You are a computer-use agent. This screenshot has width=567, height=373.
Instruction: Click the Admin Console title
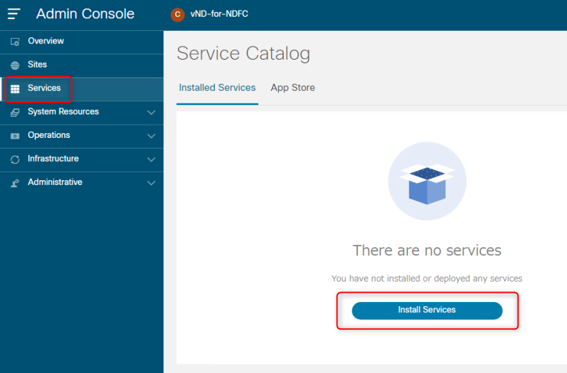pos(85,14)
